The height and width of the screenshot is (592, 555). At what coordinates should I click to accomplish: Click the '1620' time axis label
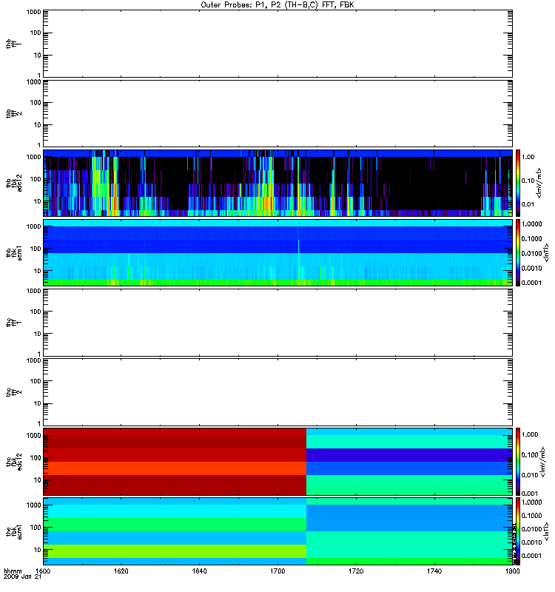[x=121, y=571]
